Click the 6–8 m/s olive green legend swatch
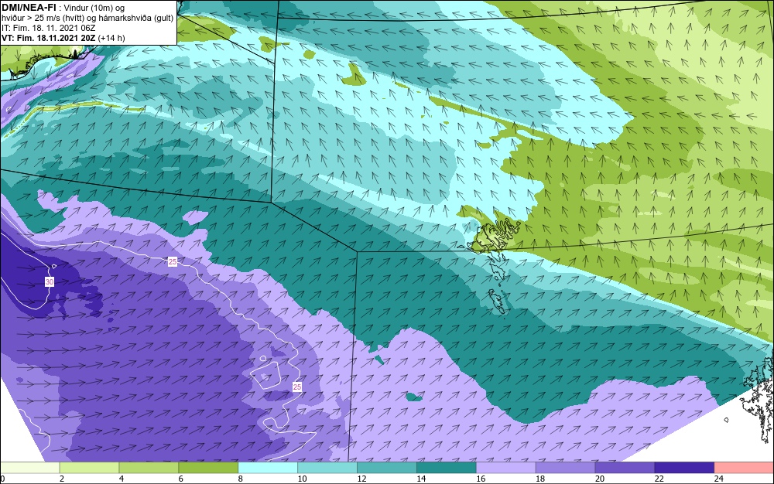Viewport: 774px width, 484px height. [208, 468]
